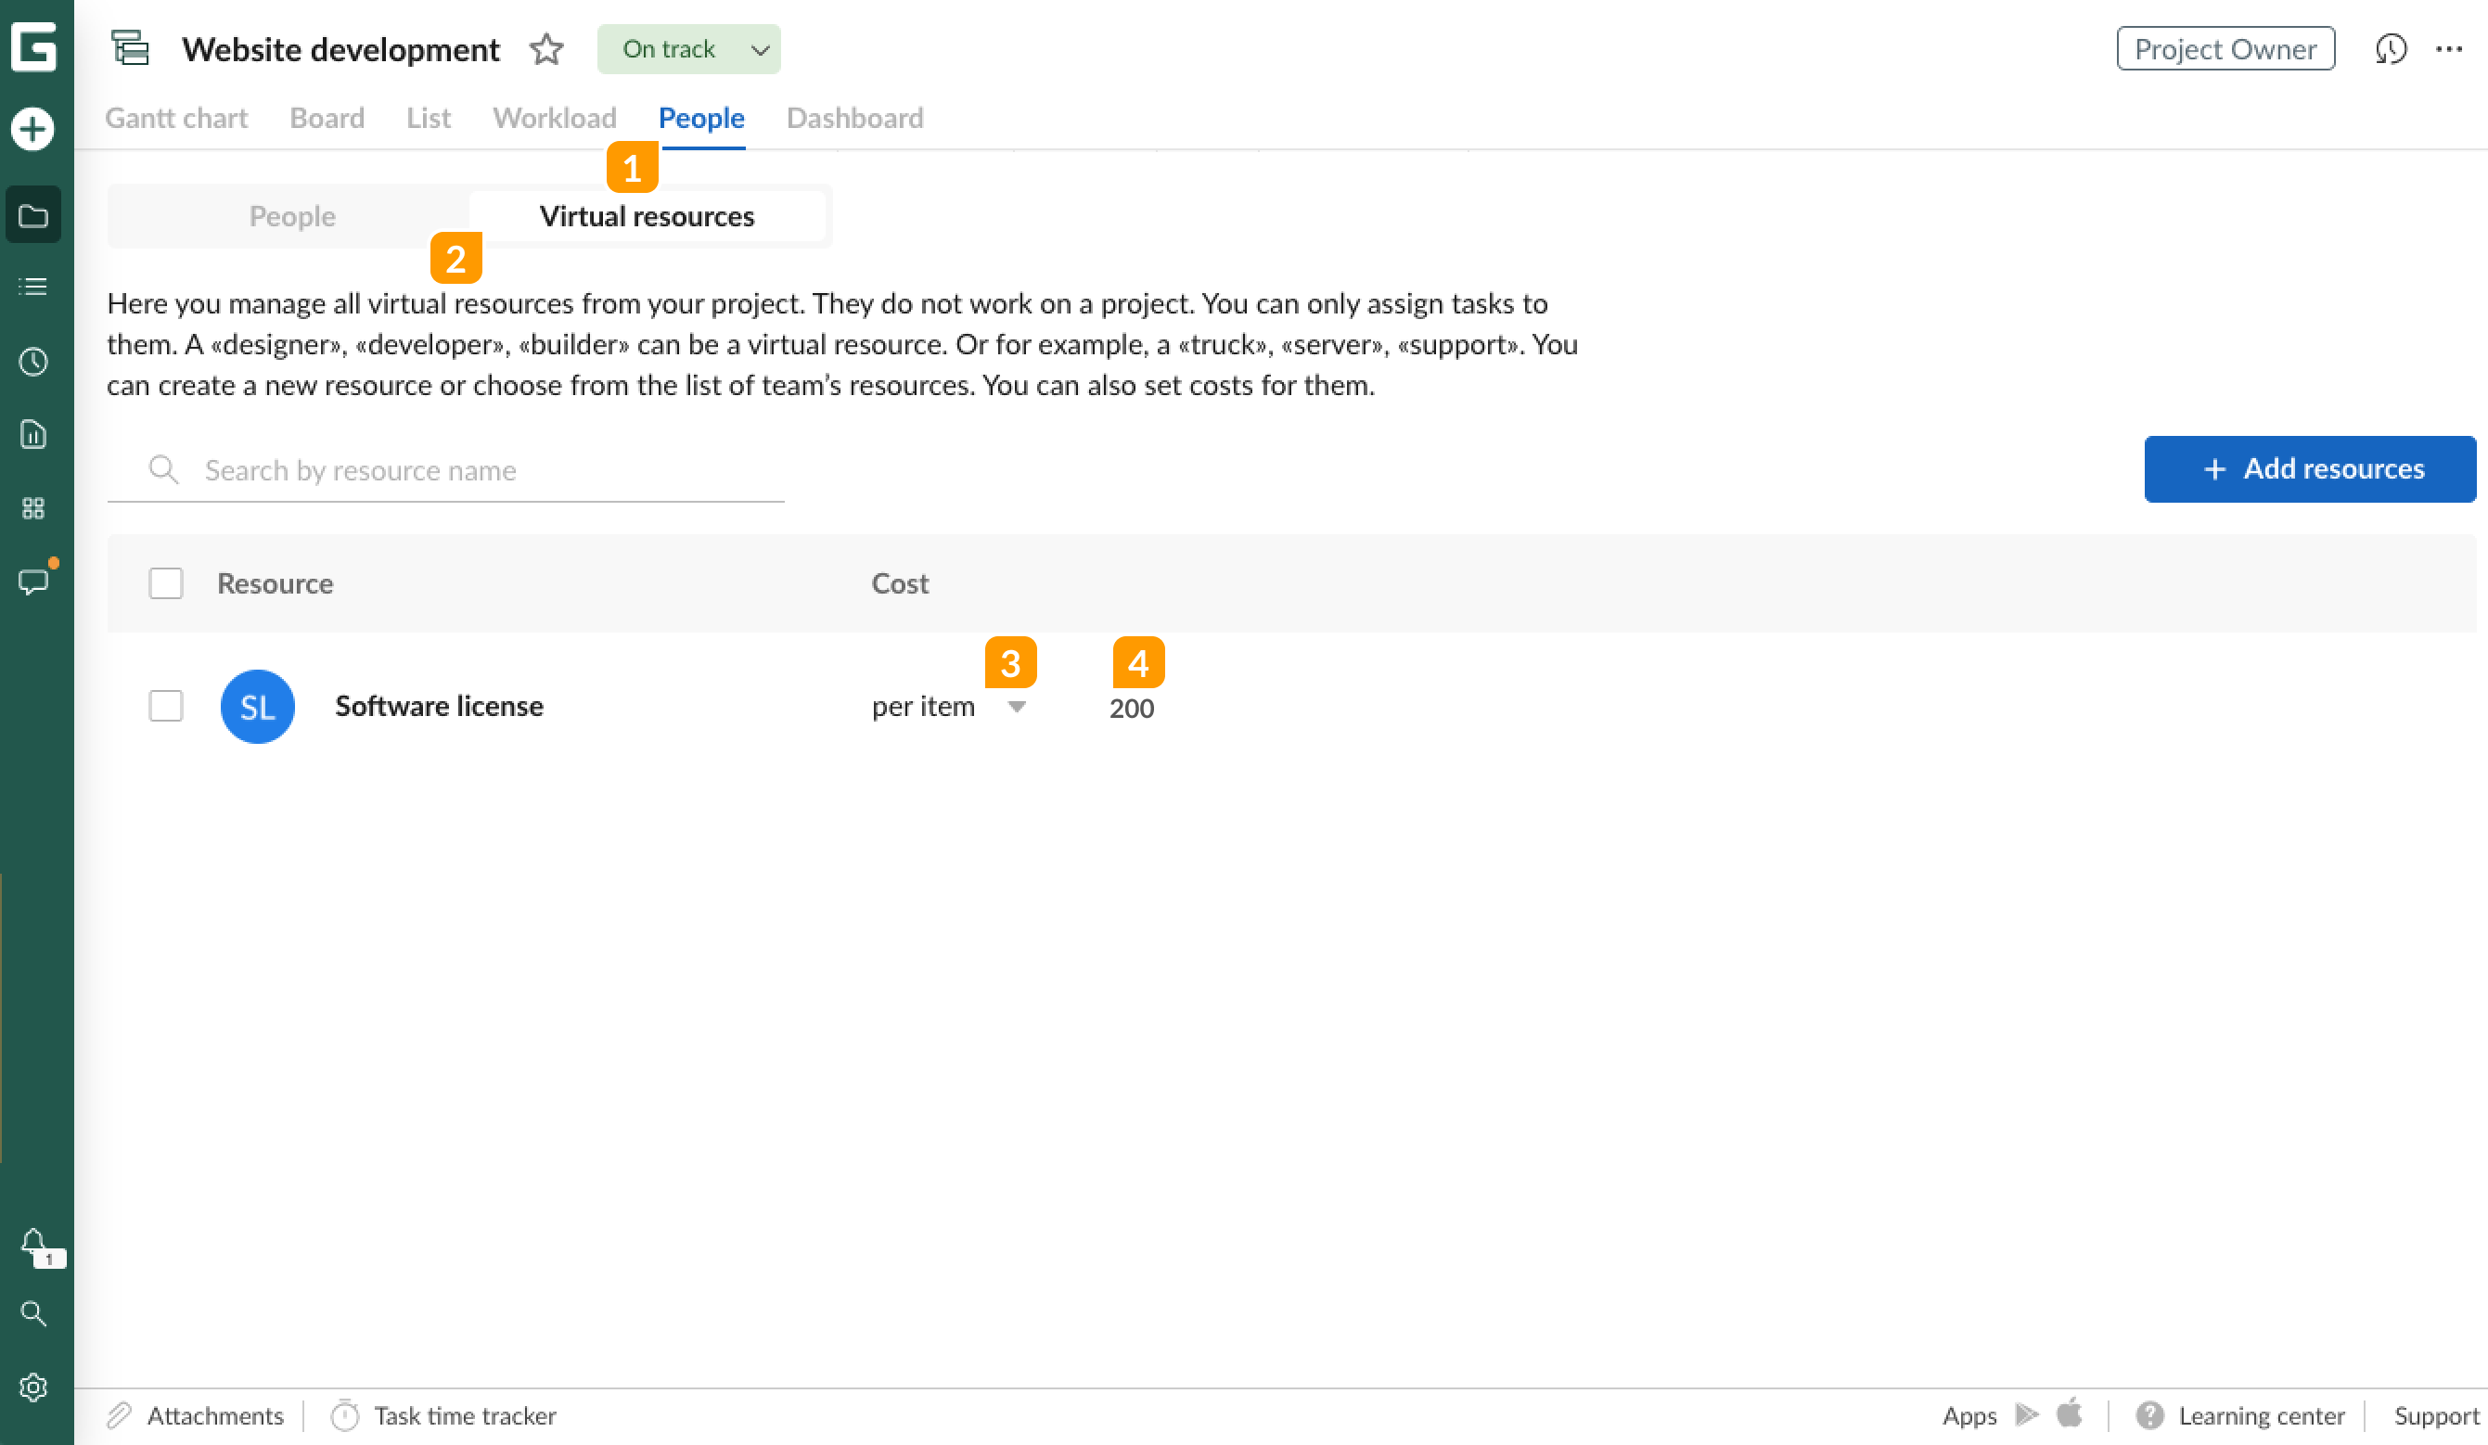2488x1445 pixels.
Task: Open the projects folder icon in sidebar
Action: pyautogui.click(x=32, y=215)
